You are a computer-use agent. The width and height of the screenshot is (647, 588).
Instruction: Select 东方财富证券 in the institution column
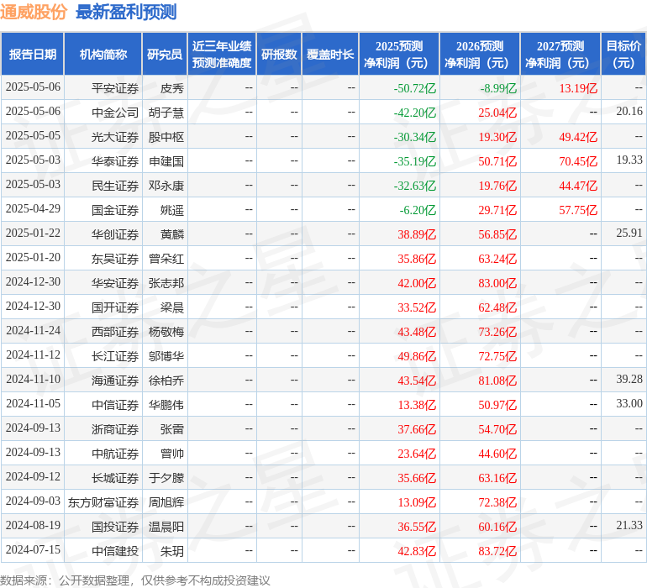(103, 501)
